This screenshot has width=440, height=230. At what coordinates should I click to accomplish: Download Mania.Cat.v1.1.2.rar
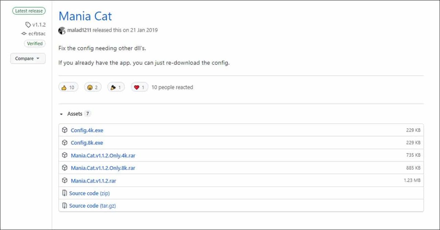(x=93, y=181)
